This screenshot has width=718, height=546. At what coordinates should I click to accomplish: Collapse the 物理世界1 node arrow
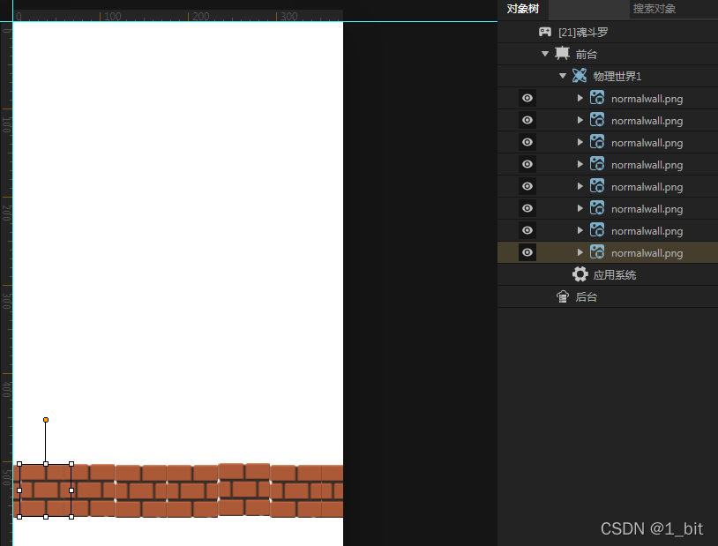pos(563,76)
